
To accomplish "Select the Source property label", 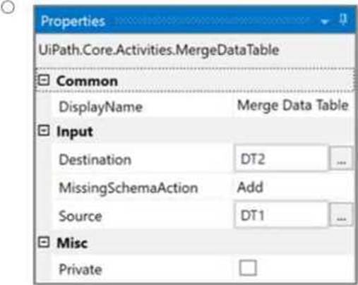I will click(x=80, y=216).
